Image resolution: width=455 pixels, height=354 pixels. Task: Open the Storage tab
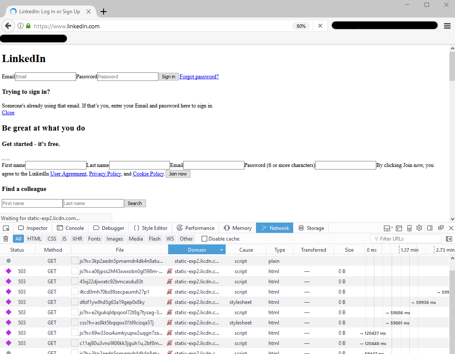[311, 228]
